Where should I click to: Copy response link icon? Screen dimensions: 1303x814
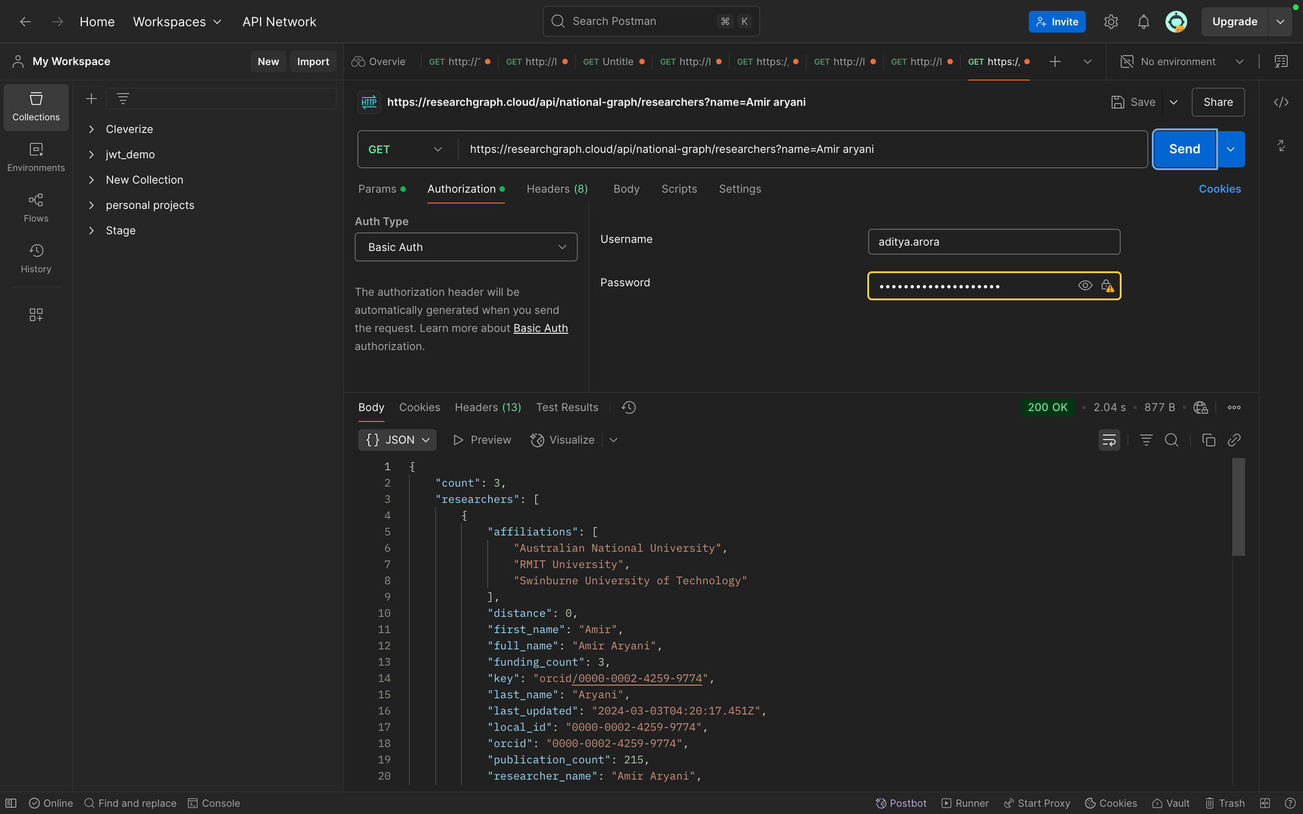pyautogui.click(x=1234, y=440)
